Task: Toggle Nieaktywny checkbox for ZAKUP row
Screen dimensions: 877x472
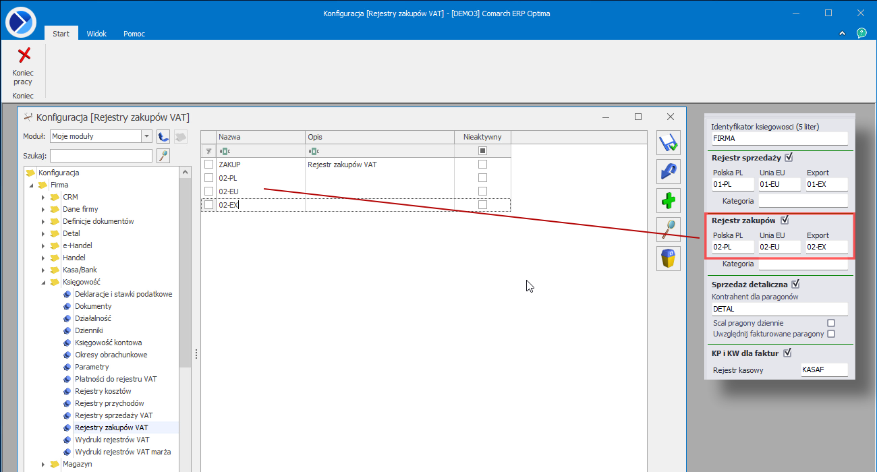Action: pos(482,165)
